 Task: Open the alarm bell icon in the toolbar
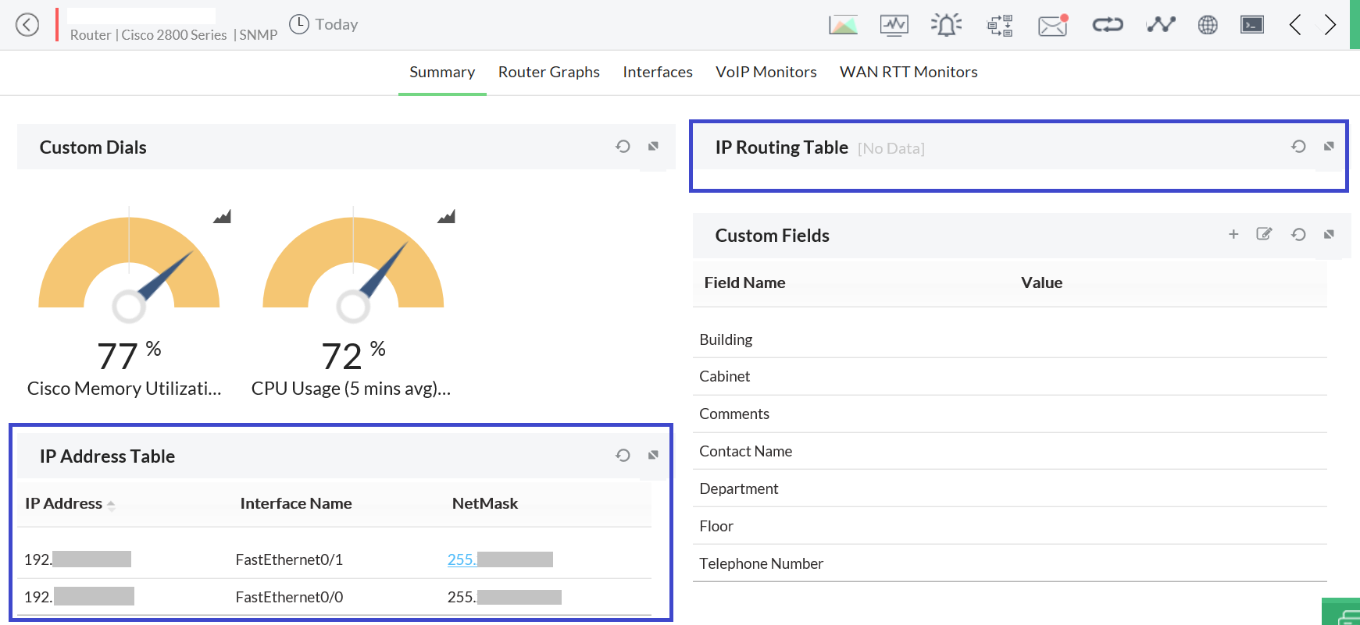[946, 25]
